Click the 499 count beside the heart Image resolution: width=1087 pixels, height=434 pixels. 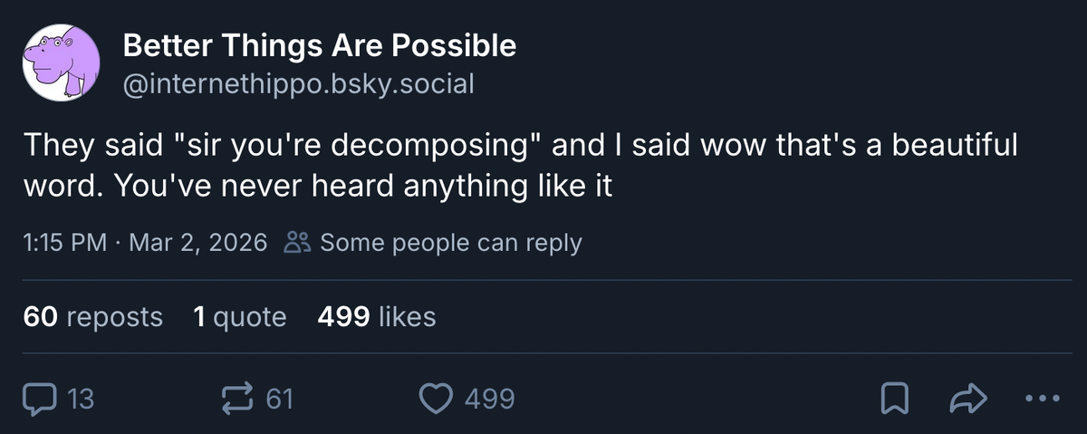[489, 399]
